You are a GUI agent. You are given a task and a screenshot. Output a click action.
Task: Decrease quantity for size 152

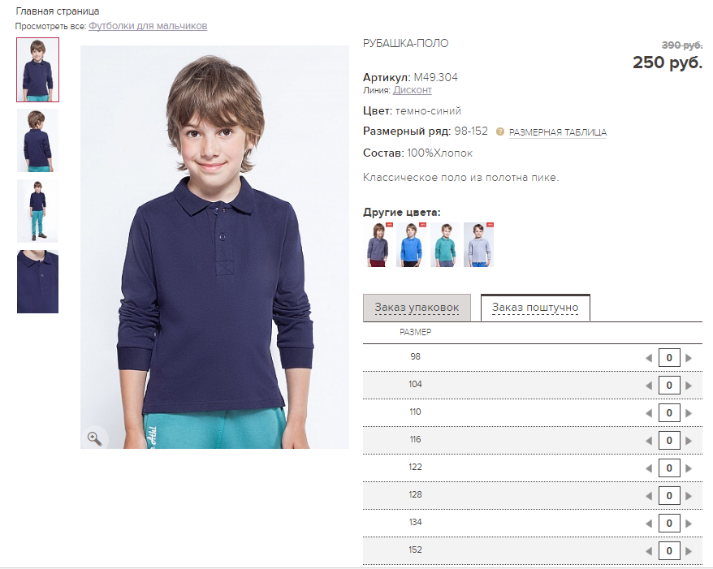(648, 551)
